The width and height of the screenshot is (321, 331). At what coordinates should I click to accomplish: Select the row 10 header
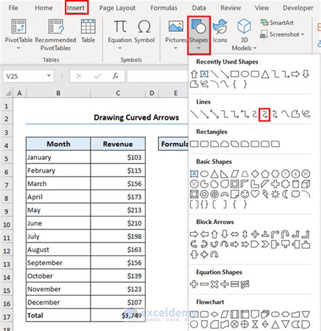7,225
